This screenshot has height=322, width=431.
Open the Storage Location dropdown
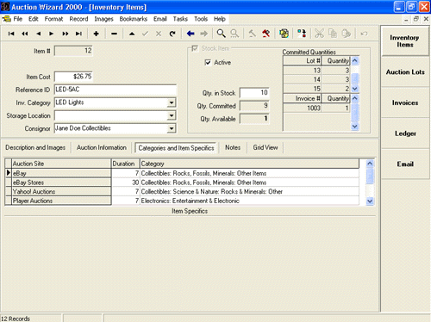click(172, 115)
